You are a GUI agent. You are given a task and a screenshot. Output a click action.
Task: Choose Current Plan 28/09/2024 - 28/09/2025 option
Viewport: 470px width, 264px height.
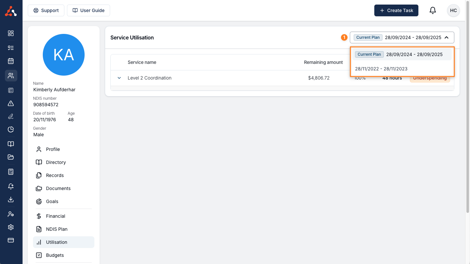[x=402, y=54]
